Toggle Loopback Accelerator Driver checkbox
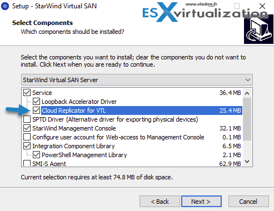Screen dimensions: 274x211 tap(36, 102)
